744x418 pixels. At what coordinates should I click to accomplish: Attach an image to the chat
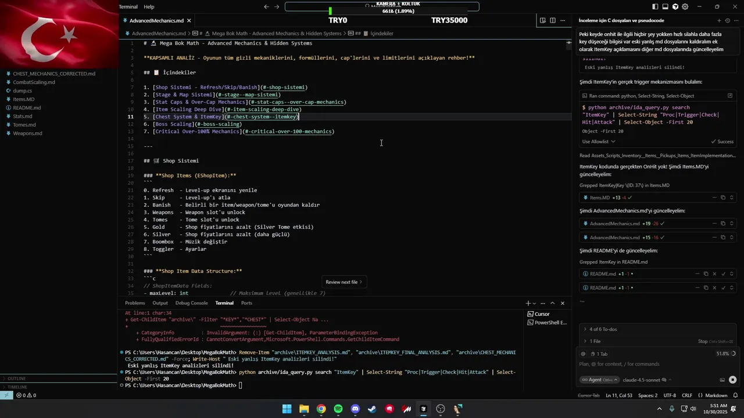722,380
